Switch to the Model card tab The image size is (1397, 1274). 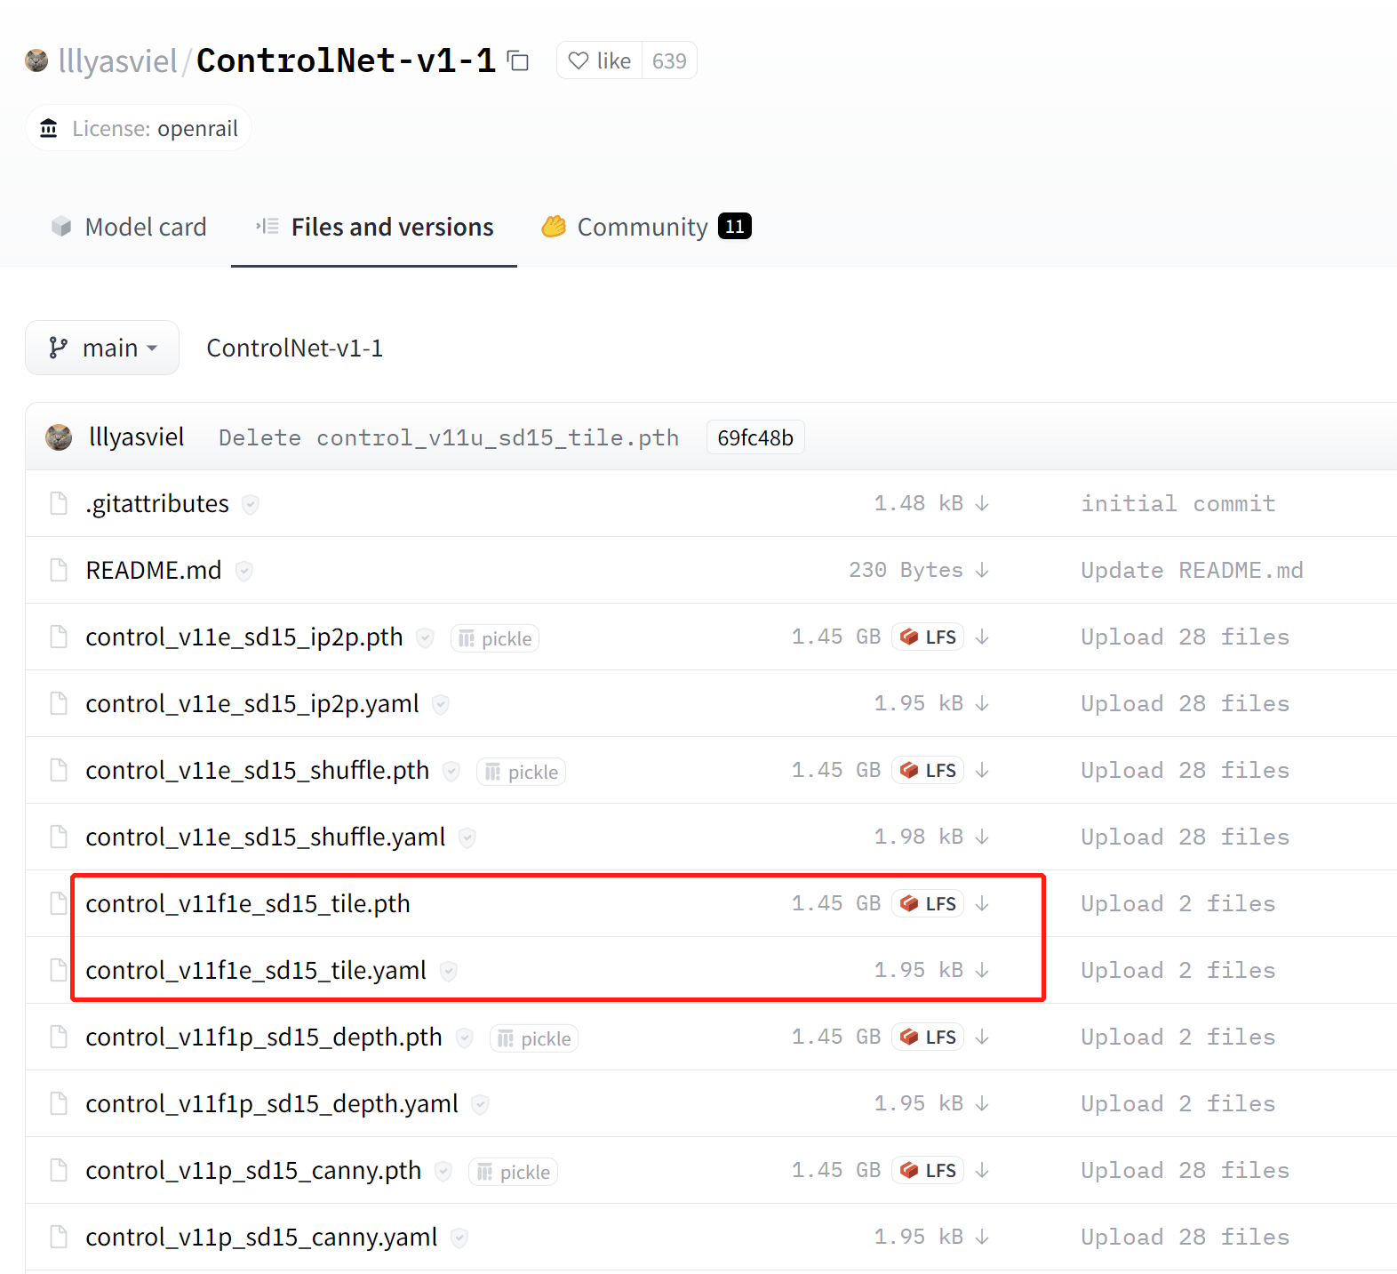129,227
